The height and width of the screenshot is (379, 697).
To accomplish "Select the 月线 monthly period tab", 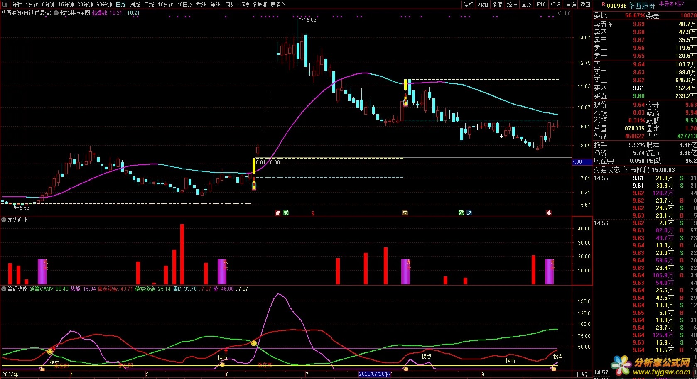I will click(x=149, y=5).
